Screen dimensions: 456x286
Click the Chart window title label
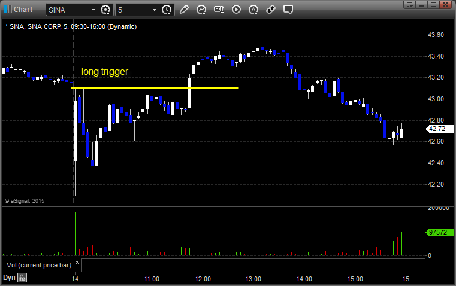(23, 10)
